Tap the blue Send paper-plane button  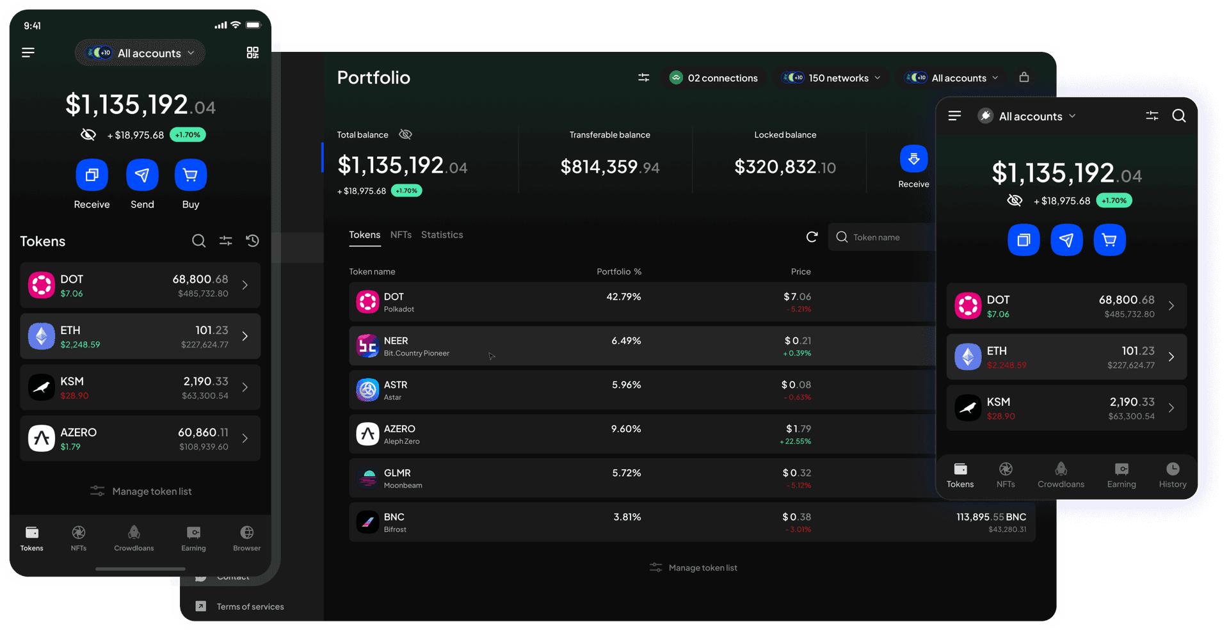[142, 175]
